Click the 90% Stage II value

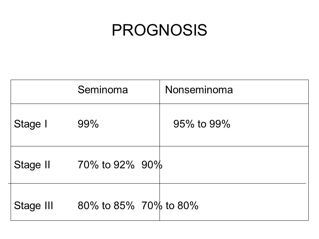(x=152, y=165)
